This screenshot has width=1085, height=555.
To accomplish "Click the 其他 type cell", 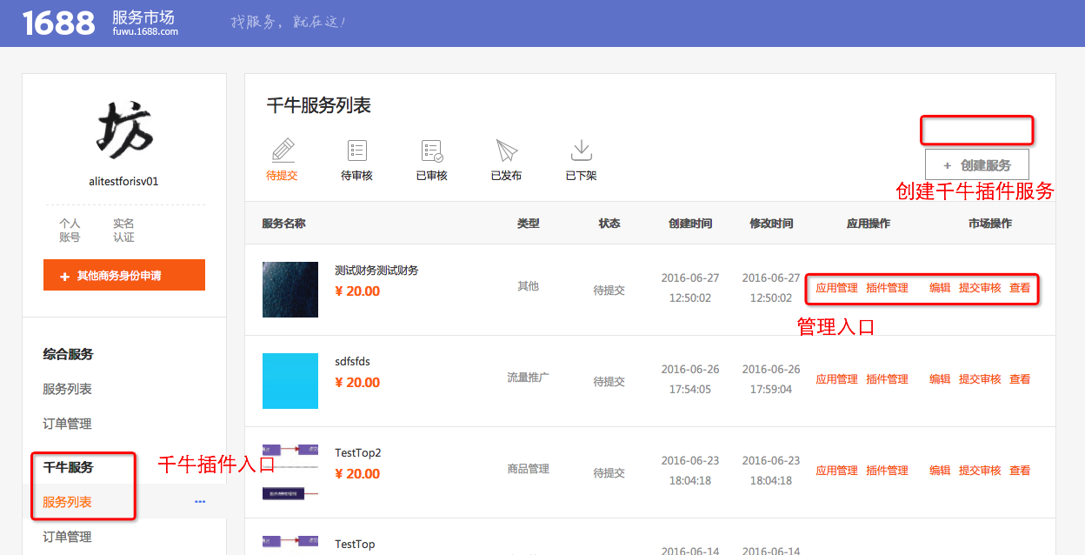I will point(529,286).
